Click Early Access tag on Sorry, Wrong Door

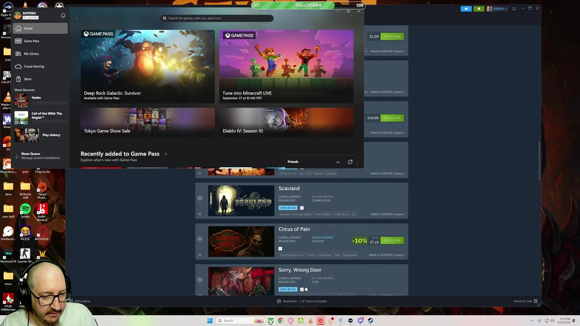tap(288, 289)
